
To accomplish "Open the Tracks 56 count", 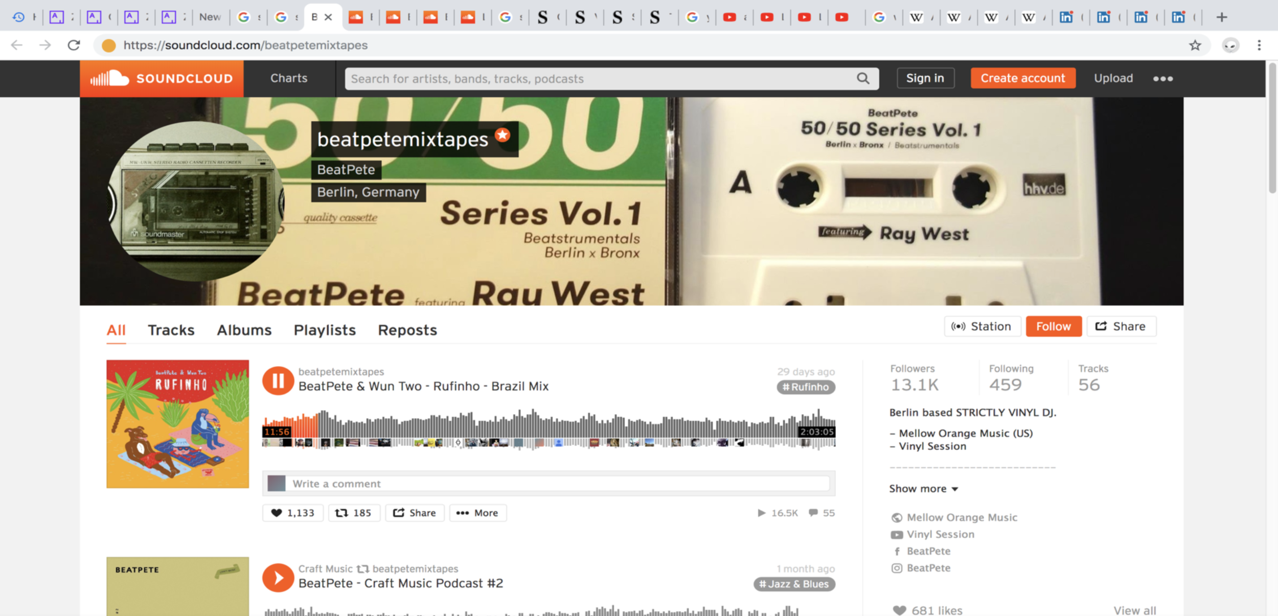I will click(x=1093, y=378).
